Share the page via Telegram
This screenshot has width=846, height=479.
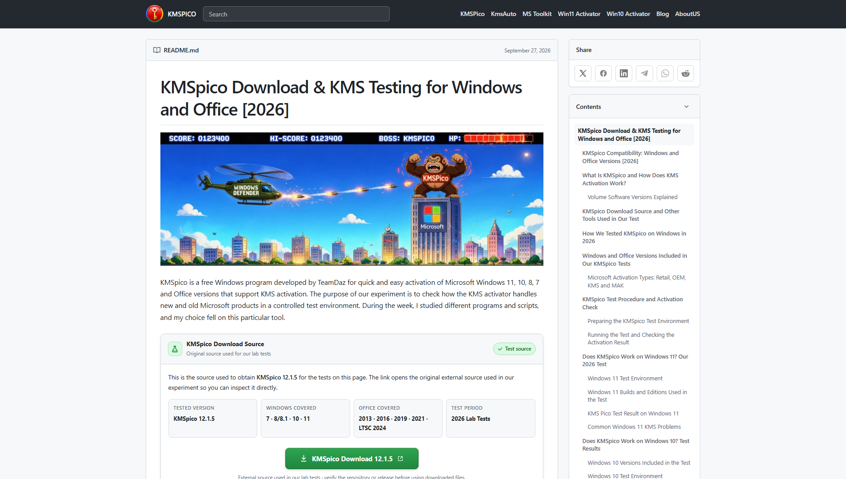point(644,73)
